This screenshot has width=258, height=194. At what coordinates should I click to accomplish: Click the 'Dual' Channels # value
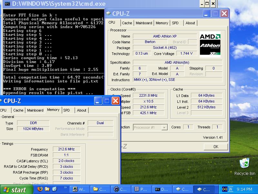pyautogui.click(x=100, y=123)
